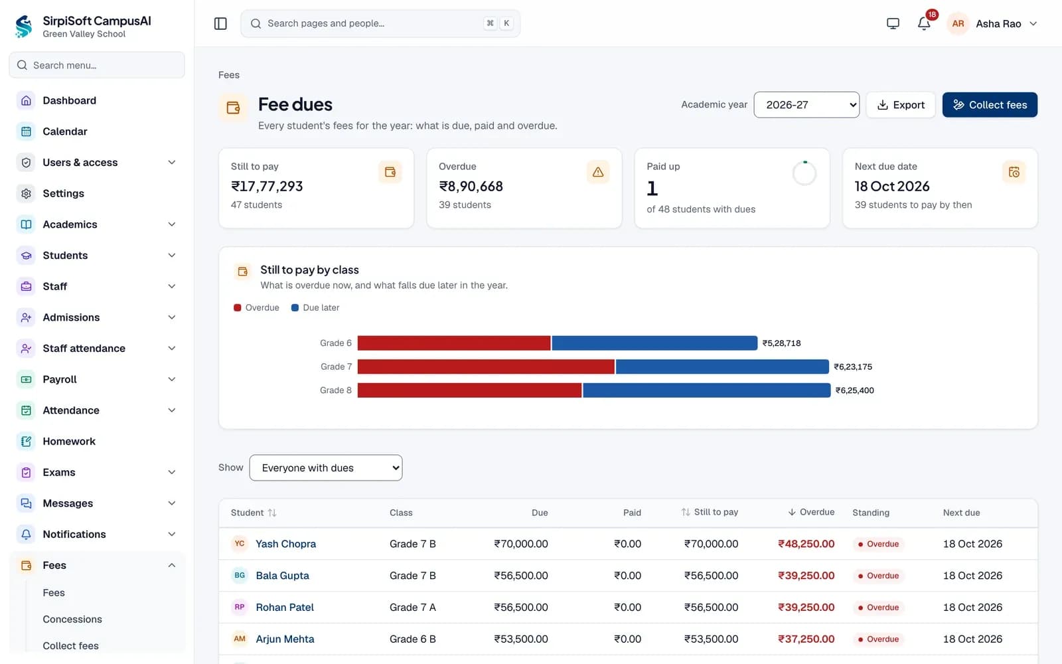
Task: Click the Academics book icon
Action: [x=26, y=224]
